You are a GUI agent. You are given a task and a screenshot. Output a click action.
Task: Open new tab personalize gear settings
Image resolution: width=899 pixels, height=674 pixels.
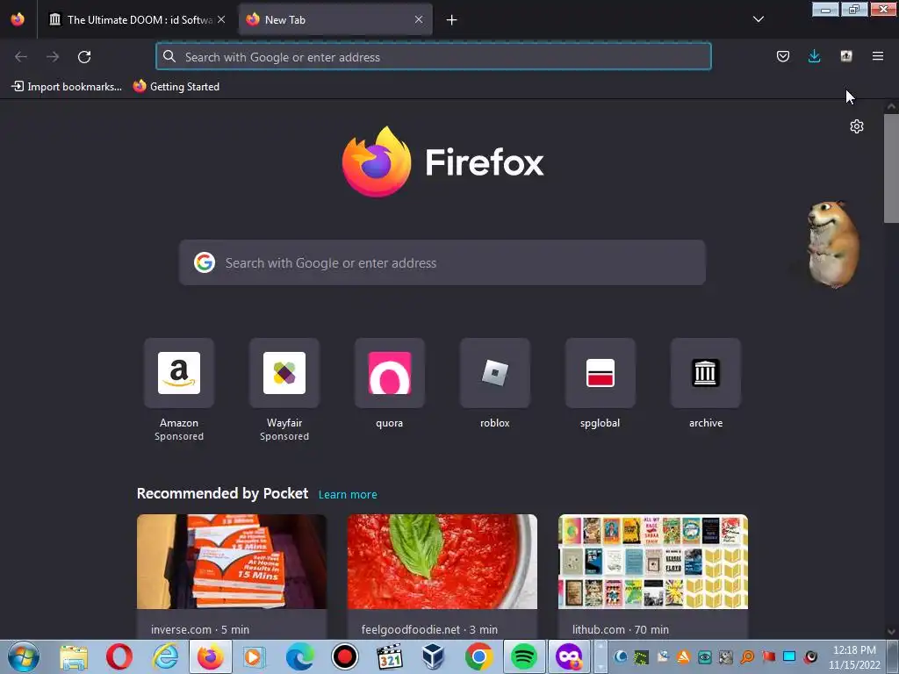pos(857,126)
